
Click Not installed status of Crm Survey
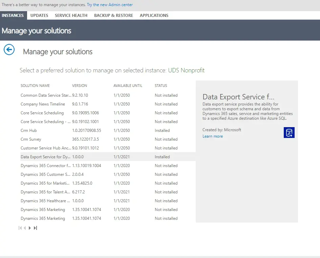[166, 139]
